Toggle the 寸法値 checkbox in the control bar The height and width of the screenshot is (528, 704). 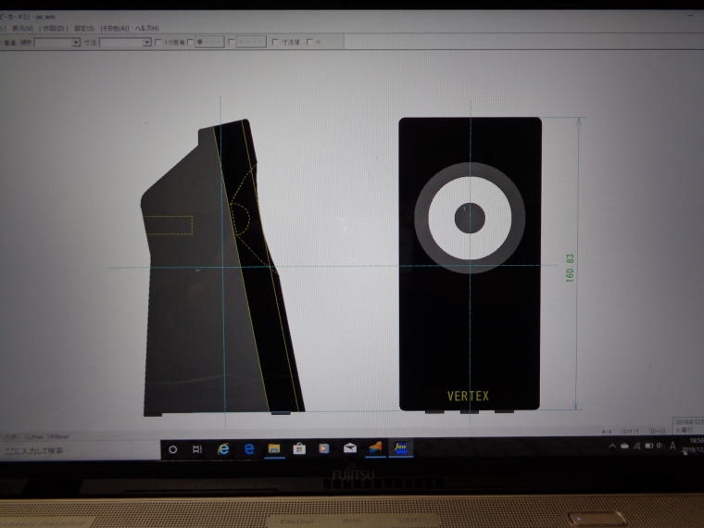coord(275,42)
